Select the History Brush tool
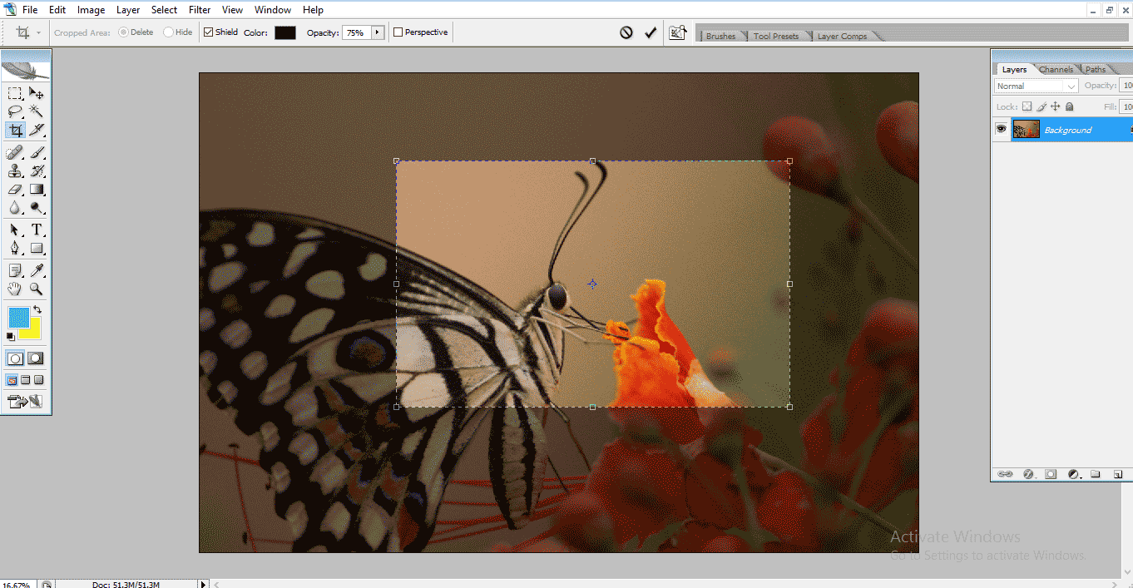The image size is (1133, 588). (x=37, y=171)
